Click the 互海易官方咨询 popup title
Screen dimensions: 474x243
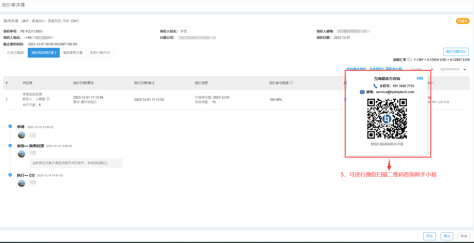(x=387, y=79)
